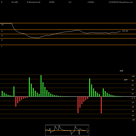Click the tallest green MR histogram bar
136x136 pixels.
coord(41,86)
